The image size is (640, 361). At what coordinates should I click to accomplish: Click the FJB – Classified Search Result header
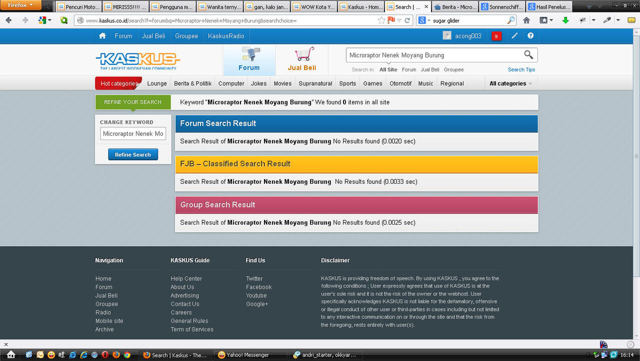(356, 164)
